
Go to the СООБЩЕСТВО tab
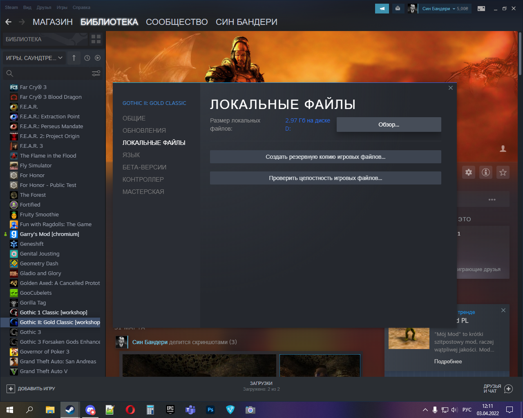click(177, 22)
